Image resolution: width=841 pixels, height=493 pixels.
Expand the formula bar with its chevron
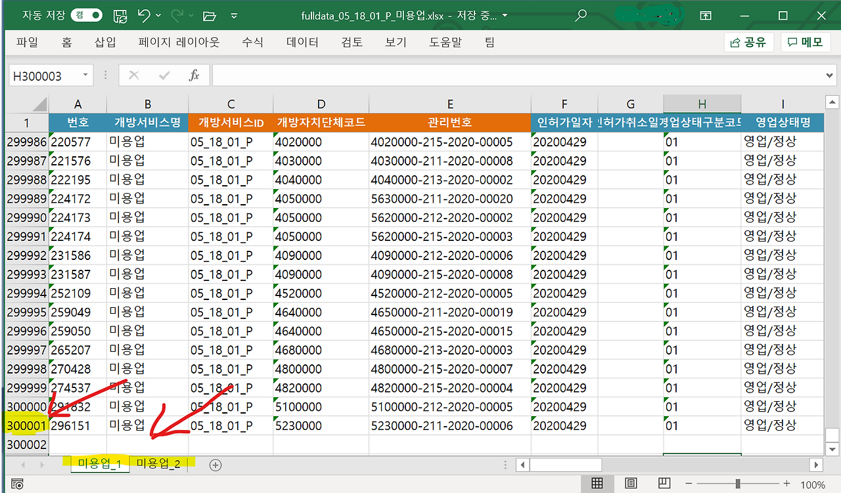829,75
